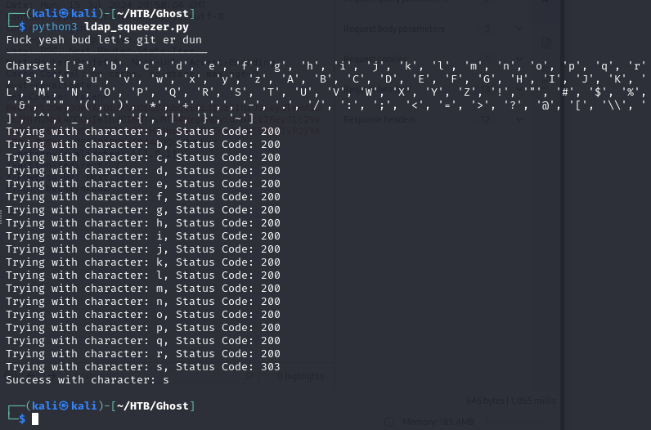This screenshot has width=651, height=430.
Task: Expand Response headers chevron in background window
Action: 519,119
